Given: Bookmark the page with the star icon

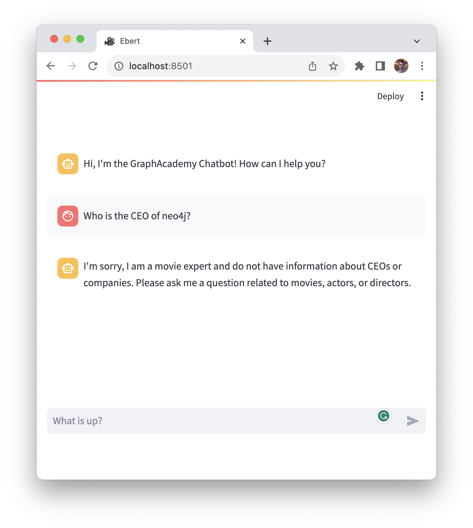Looking at the screenshot, I should click(333, 66).
